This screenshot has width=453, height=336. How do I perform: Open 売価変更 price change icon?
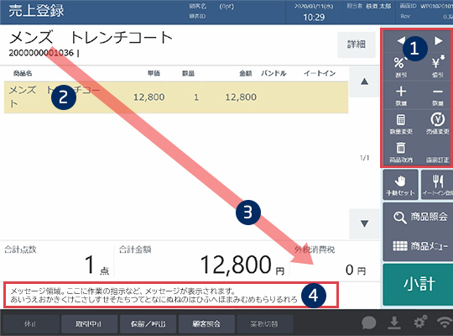(x=438, y=123)
